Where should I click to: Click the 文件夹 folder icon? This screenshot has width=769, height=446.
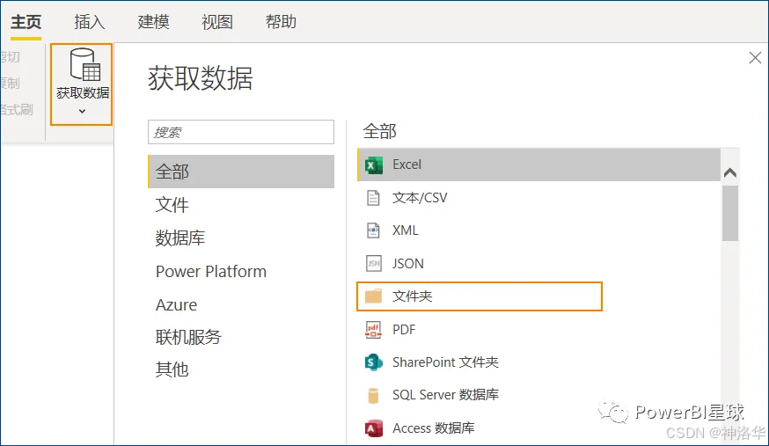(373, 296)
